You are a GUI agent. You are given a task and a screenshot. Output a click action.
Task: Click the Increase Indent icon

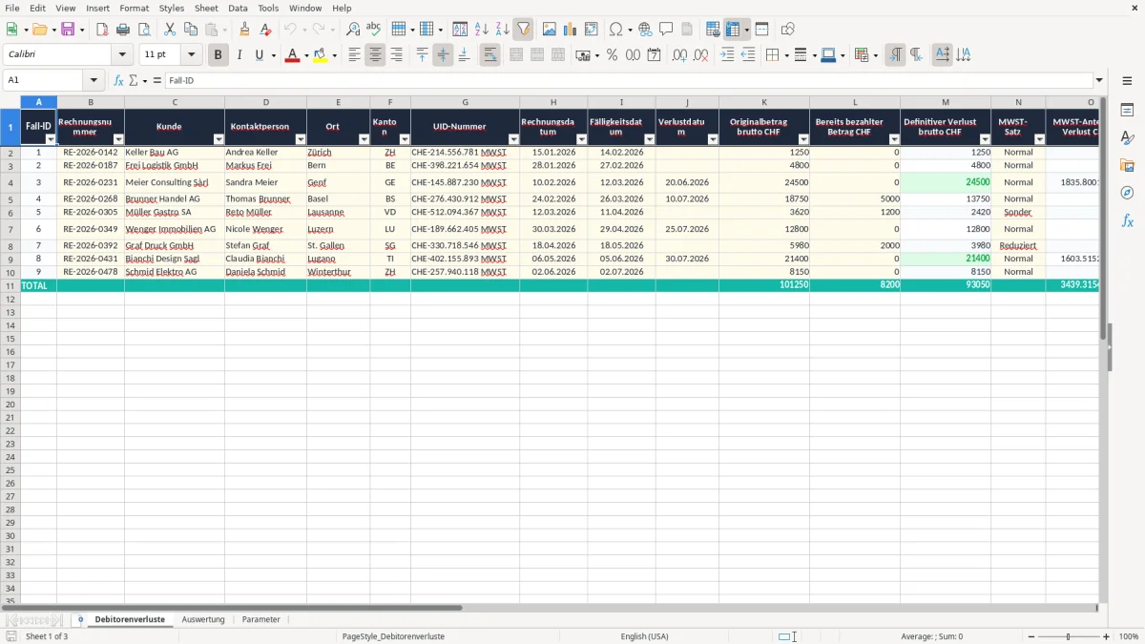click(x=727, y=55)
